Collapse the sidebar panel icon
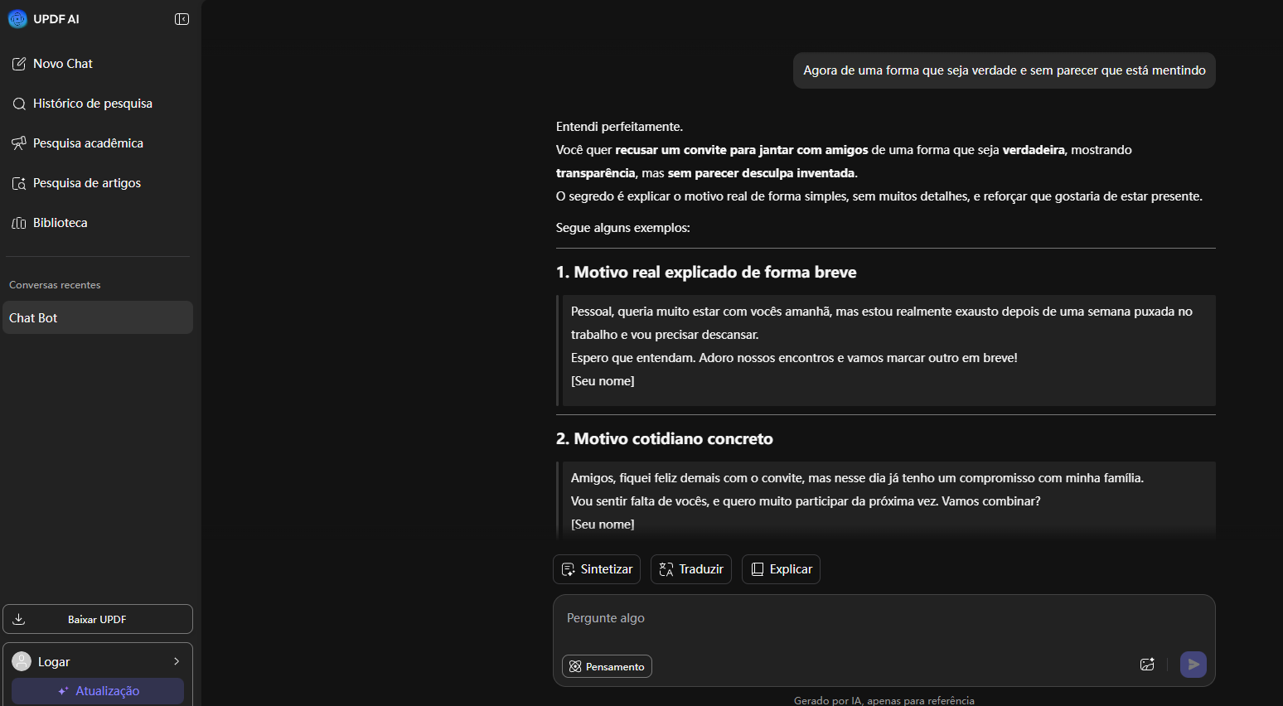 coord(182,19)
